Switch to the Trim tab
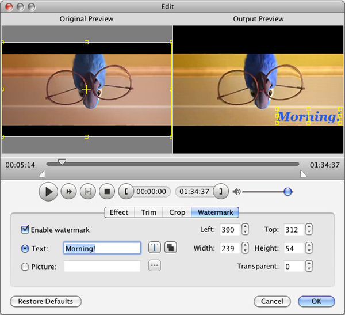 (148, 212)
